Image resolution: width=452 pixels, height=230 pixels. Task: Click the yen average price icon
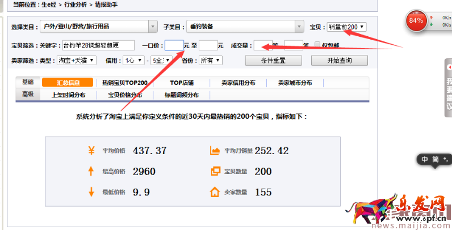pos(91,151)
